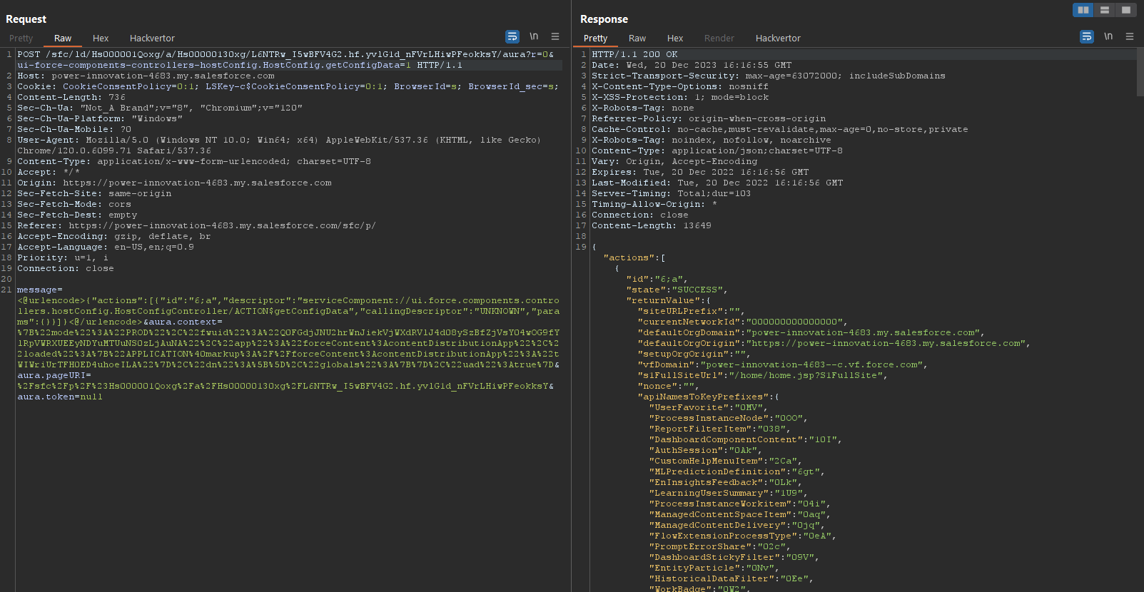Toggle show non-printable \n icon in Response panel
This screenshot has height=592, width=1144.
1108,36
